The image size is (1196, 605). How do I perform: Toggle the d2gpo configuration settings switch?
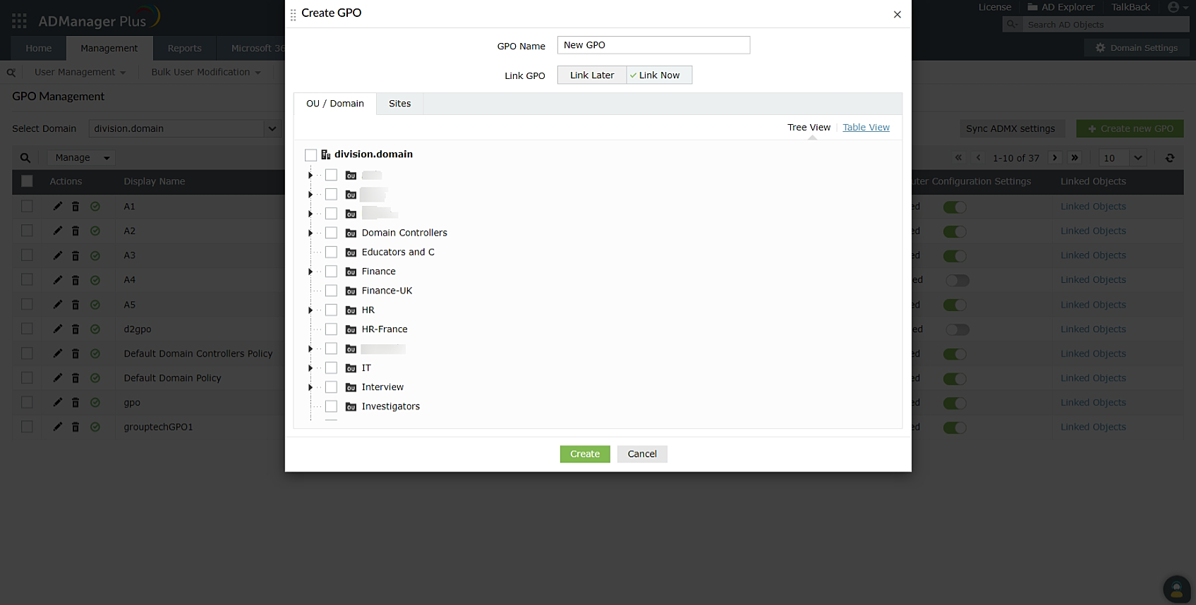click(958, 330)
